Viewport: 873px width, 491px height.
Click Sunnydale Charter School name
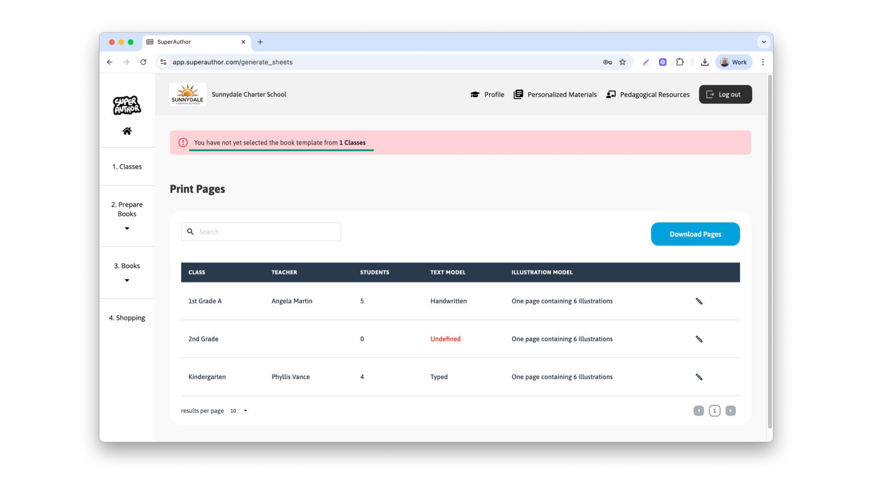click(x=249, y=94)
